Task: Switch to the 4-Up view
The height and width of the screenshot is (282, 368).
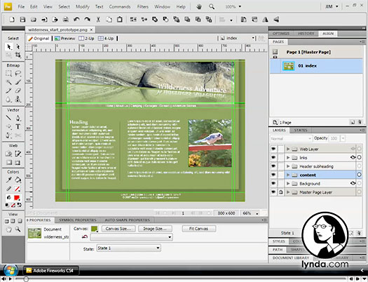Action: pyautogui.click(x=106, y=39)
